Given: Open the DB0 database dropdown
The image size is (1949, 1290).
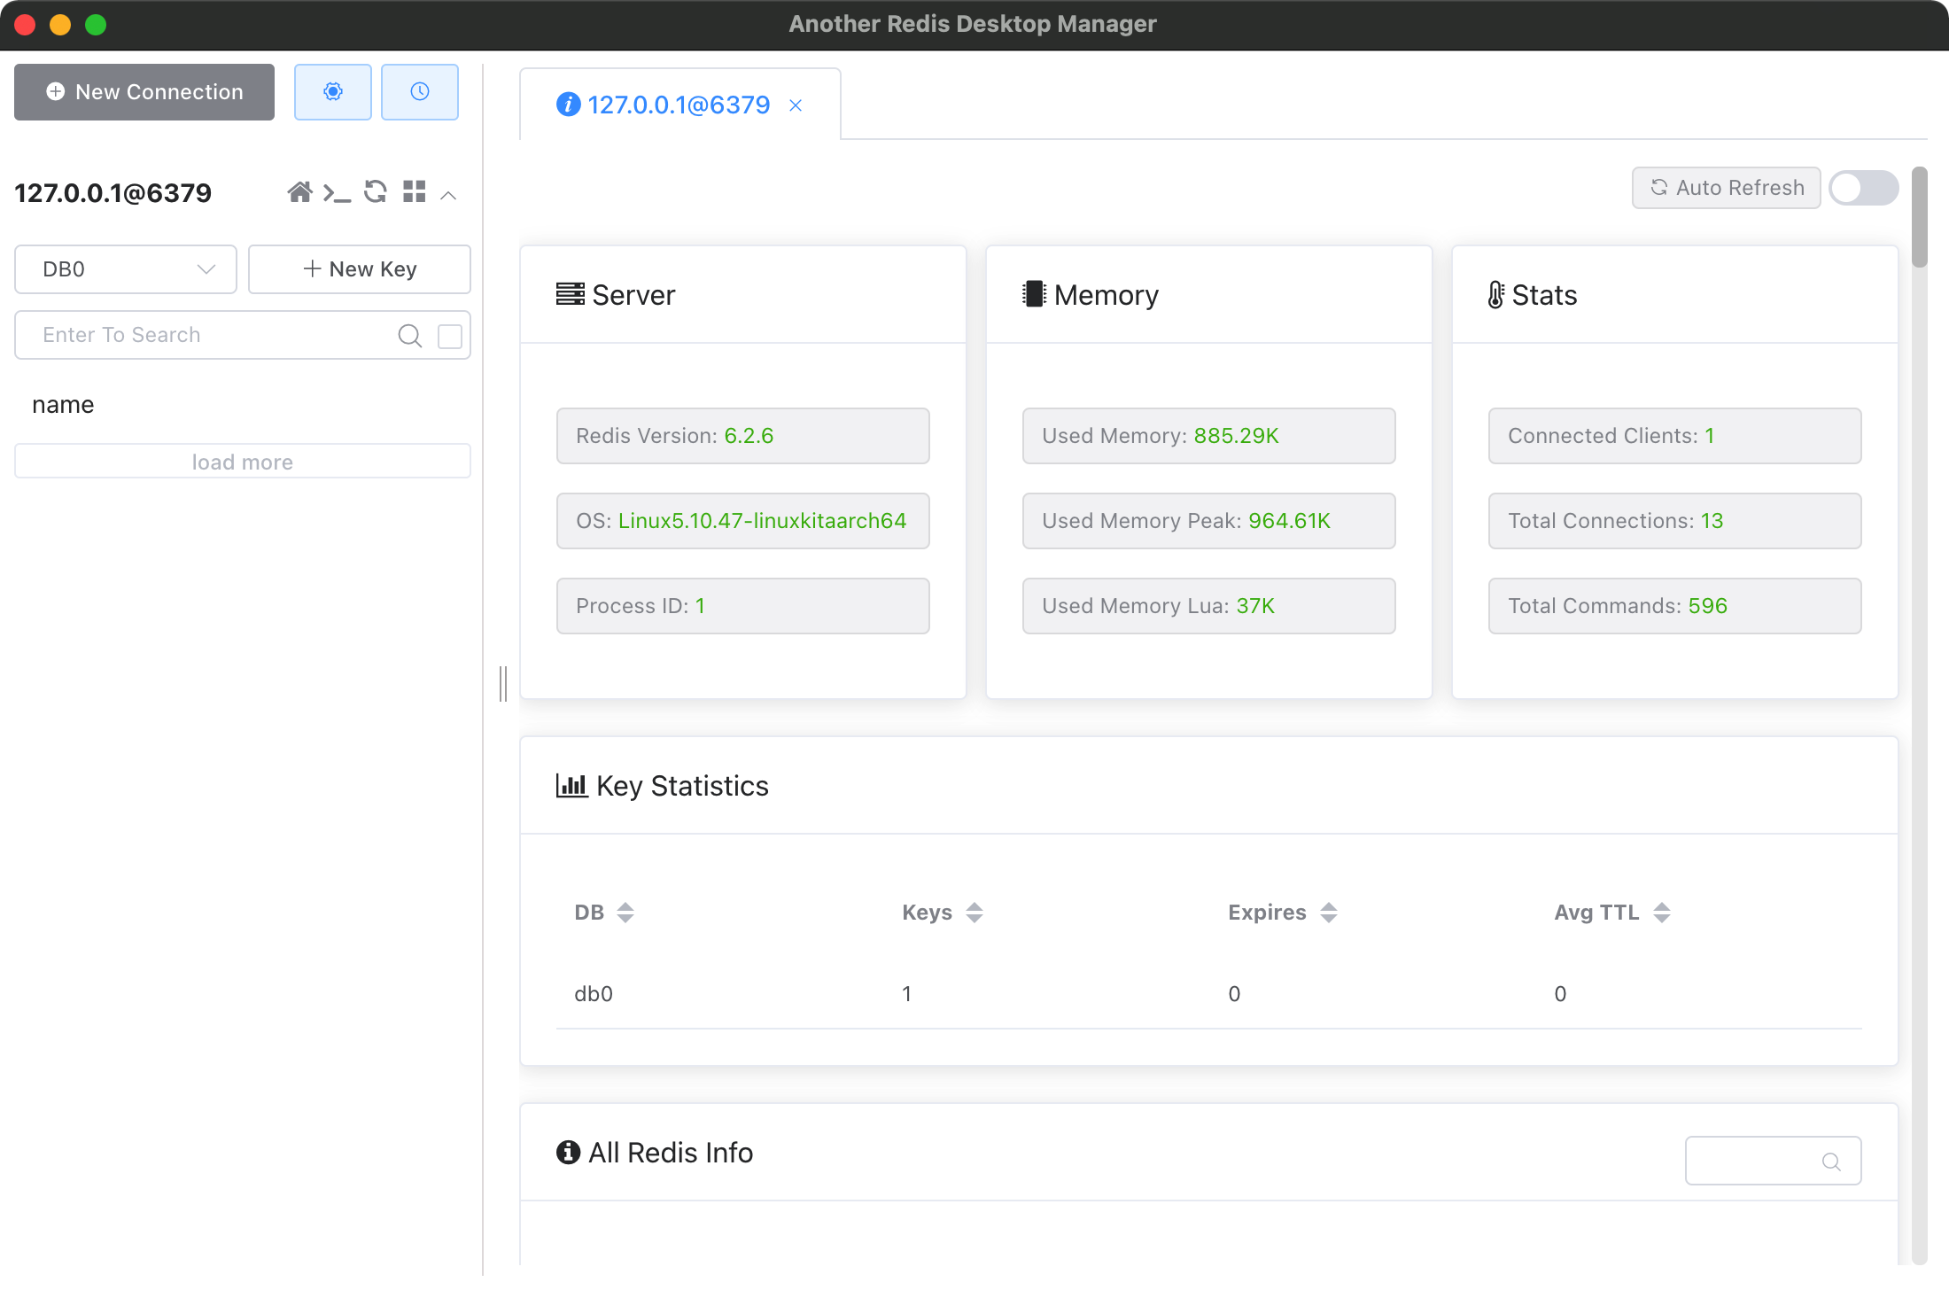Looking at the screenshot, I should click(126, 269).
